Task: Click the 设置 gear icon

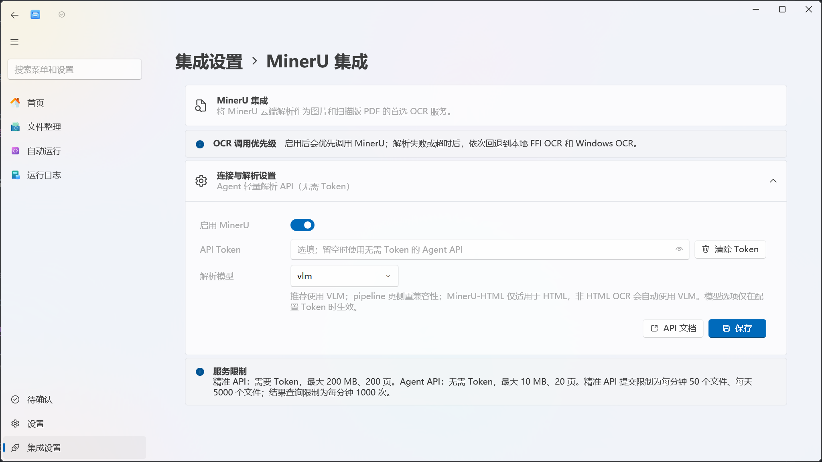Action: pyautogui.click(x=15, y=423)
